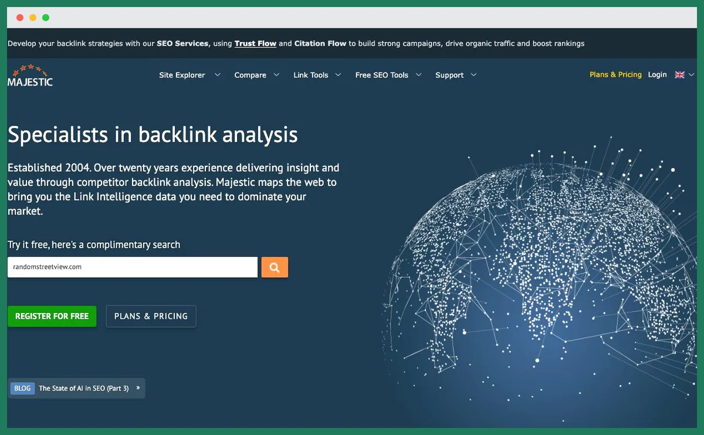Expand the Site Explorer chevron
The width and height of the screenshot is (704, 435).
point(218,75)
